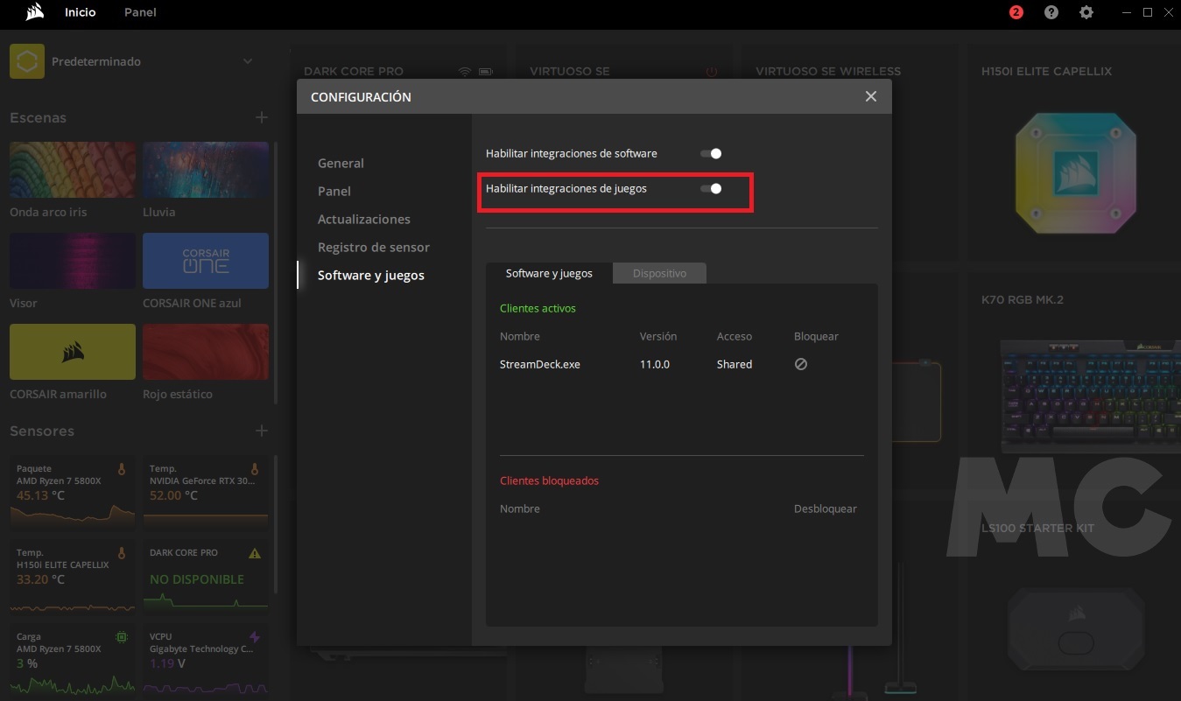Open Registro de sensor settings section
Image resolution: width=1181 pixels, height=701 pixels.
[x=373, y=247]
